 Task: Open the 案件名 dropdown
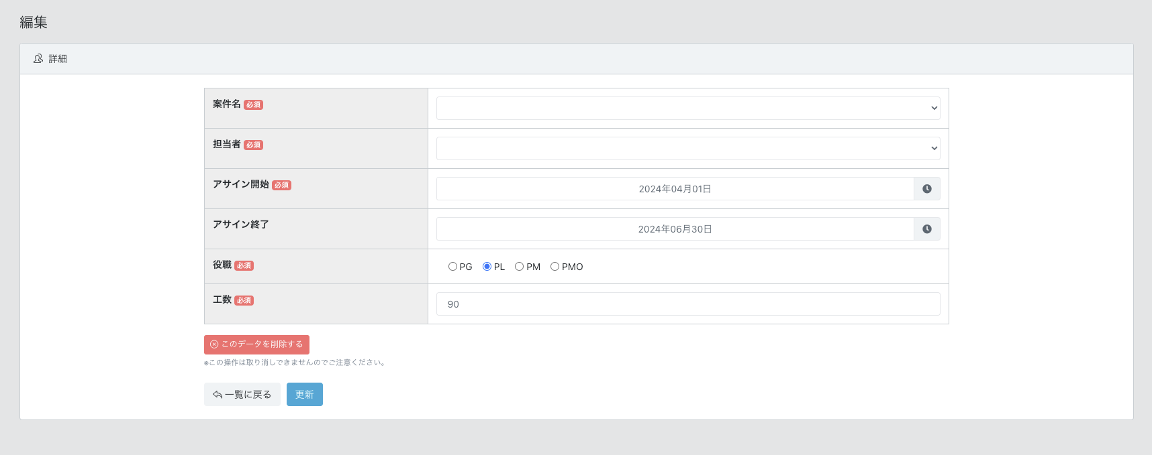(687, 109)
